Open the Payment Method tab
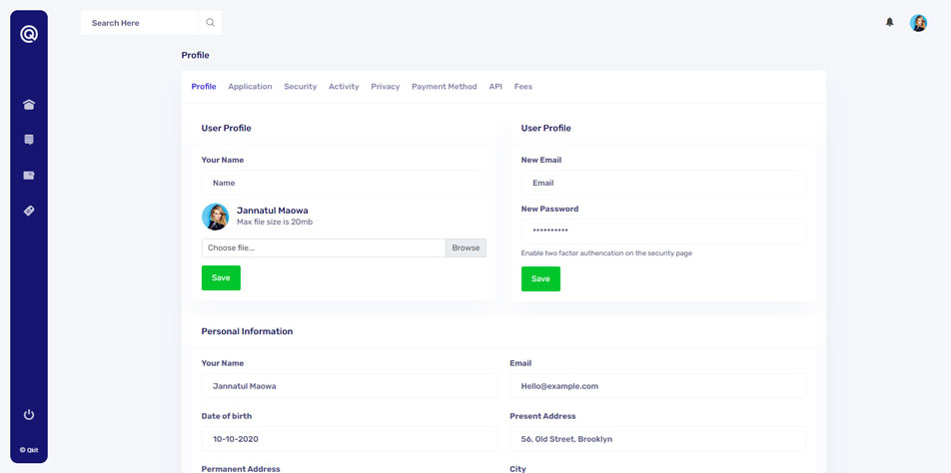Image resolution: width=951 pixels, height=473 pixels. 444,87
